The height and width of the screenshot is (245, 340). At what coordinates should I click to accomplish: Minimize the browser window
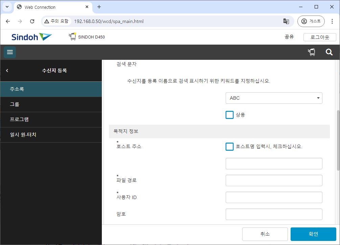(x=301, y=7)
